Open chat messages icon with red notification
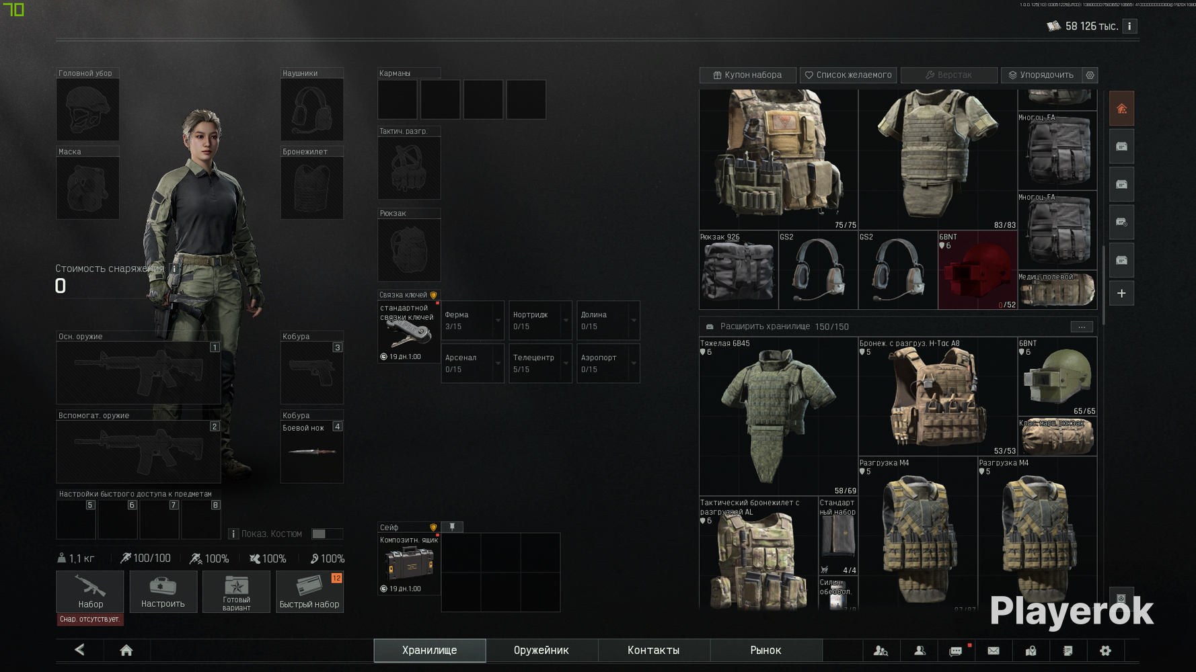The width and height of the screenshot is (1196, 672). click(956, 650)
